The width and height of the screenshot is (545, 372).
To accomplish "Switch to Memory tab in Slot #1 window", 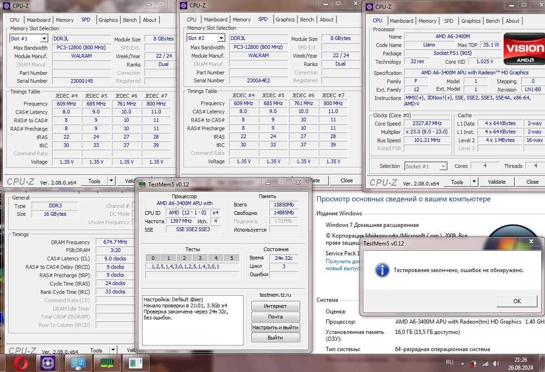I will pyautogui.click(x=65, y=20).
